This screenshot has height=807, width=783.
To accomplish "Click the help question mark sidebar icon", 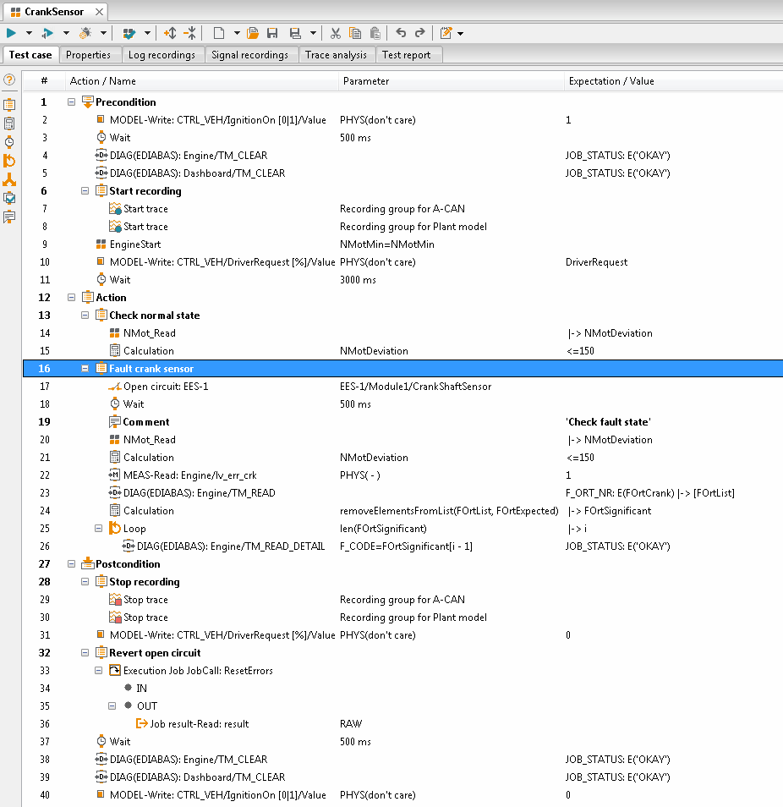I will point(9,80).
